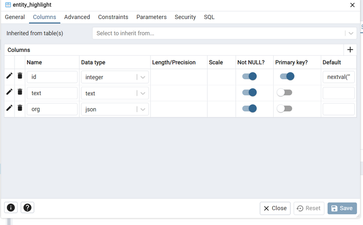Click the edit pencil for id row
Image resolution: width=363 pixels, height=225 pixels.
pyautogui.click(x=9, y=76)
